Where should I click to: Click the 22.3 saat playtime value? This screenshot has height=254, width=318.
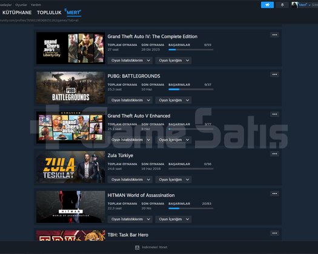point(114,209)
